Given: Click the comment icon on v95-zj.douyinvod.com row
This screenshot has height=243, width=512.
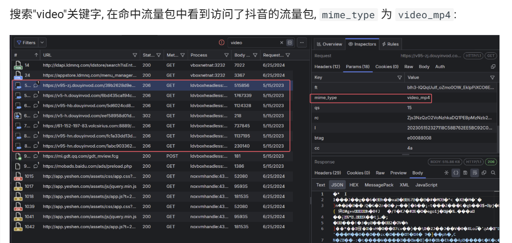Looking at the screenshot, I should (36, 86).
